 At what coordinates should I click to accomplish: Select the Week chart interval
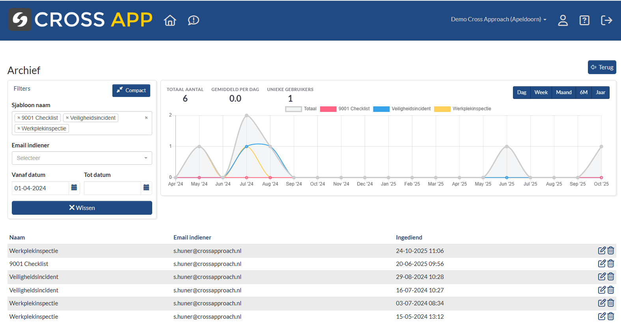click(x=541, y=93)
